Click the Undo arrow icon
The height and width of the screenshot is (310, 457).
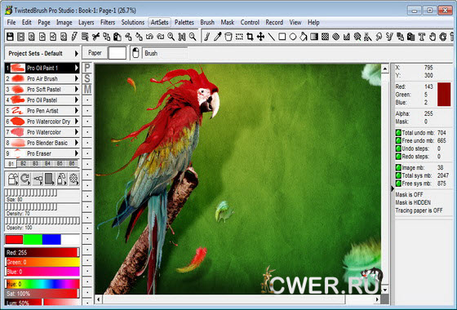click(x=149, y=37)
